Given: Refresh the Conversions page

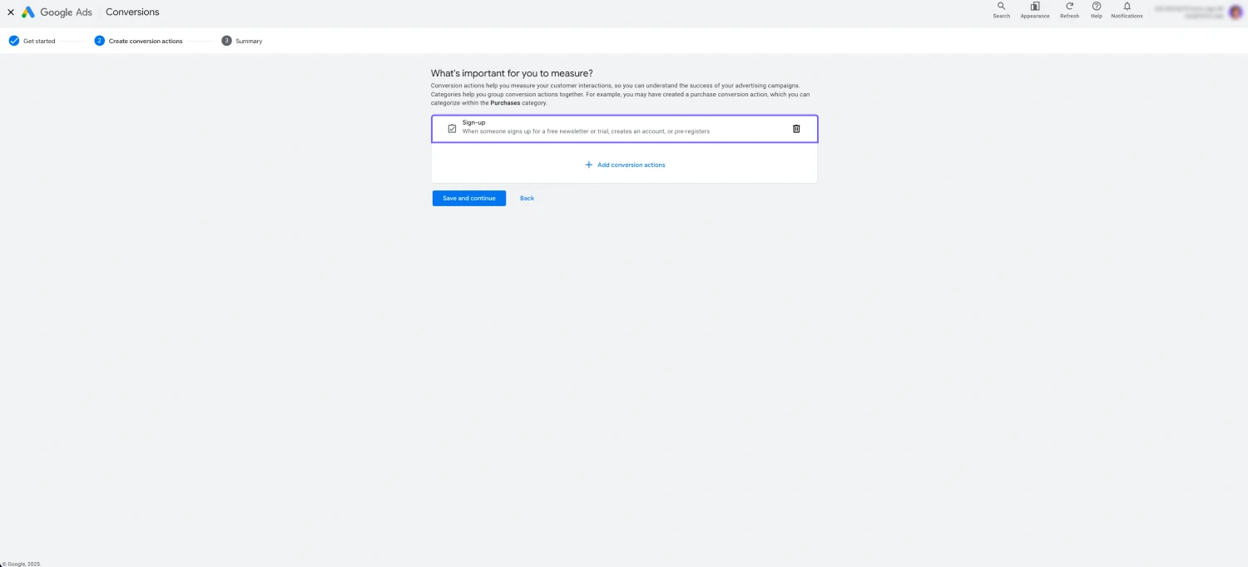Looking at the screenshot, I should coord(1069,10).
